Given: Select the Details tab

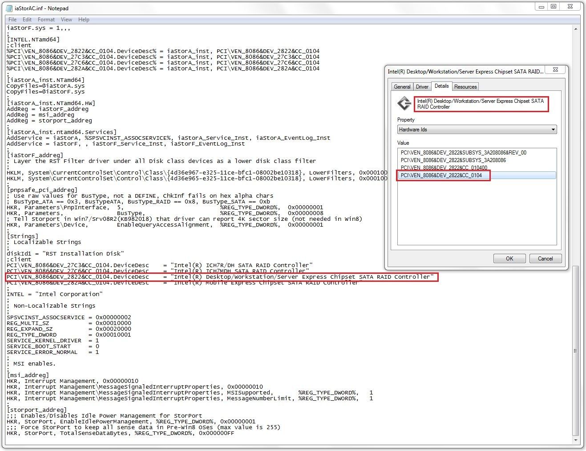Looking at the screenshot, I should [442, 86].
